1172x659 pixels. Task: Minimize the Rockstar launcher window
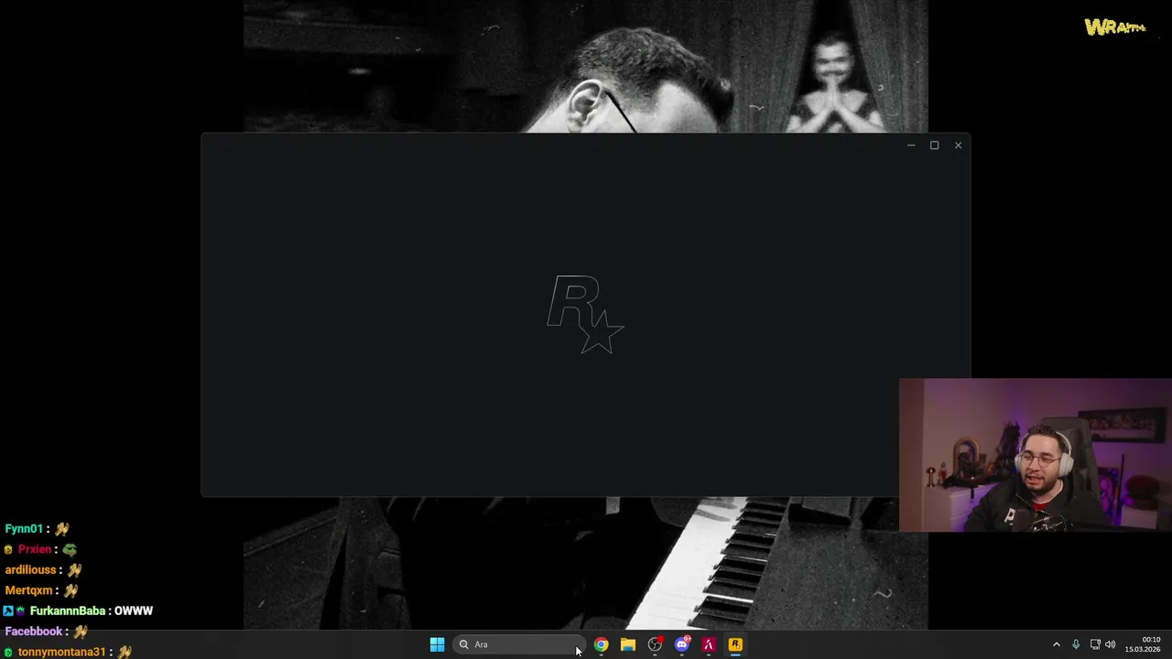point(911,145)
